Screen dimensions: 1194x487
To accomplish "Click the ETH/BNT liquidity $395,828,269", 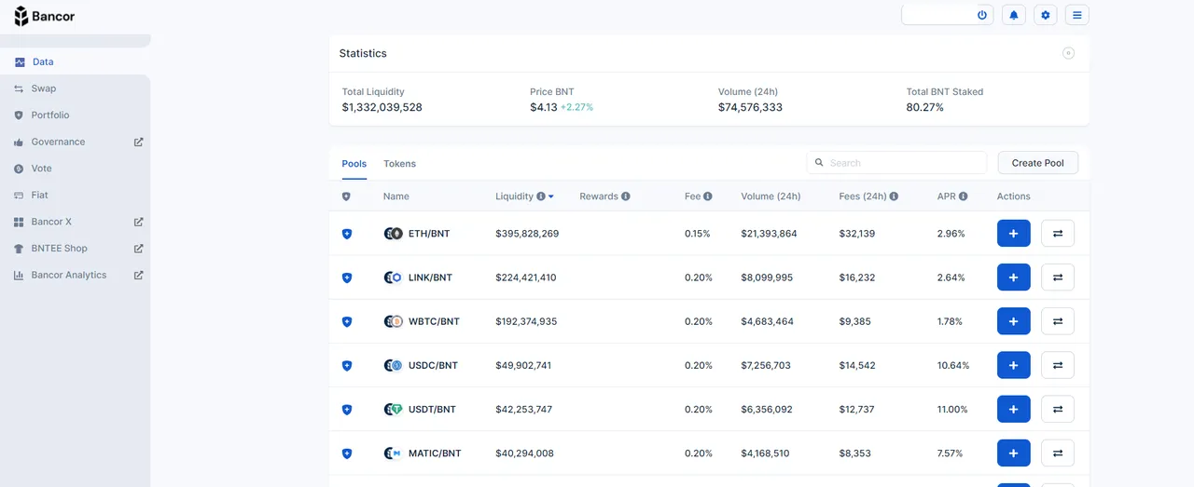I will click(x=527, y=234).
